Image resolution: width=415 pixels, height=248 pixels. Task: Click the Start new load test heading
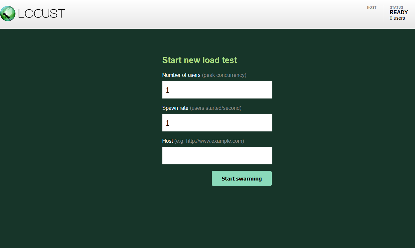[x=200, y=60]
